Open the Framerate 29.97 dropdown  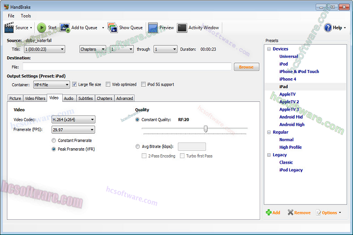coord(73,130)
